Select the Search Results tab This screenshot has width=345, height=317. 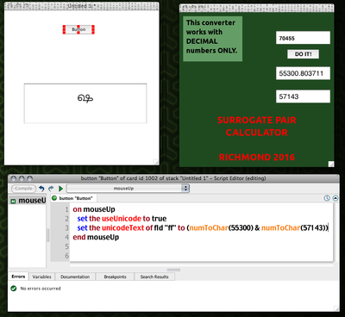click(154, 277)
